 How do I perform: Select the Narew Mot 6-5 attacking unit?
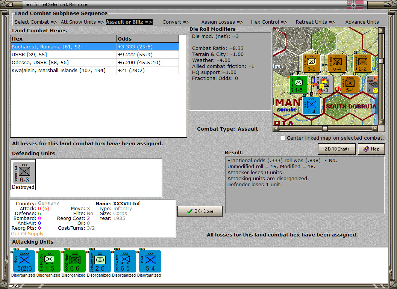(125, 262)
